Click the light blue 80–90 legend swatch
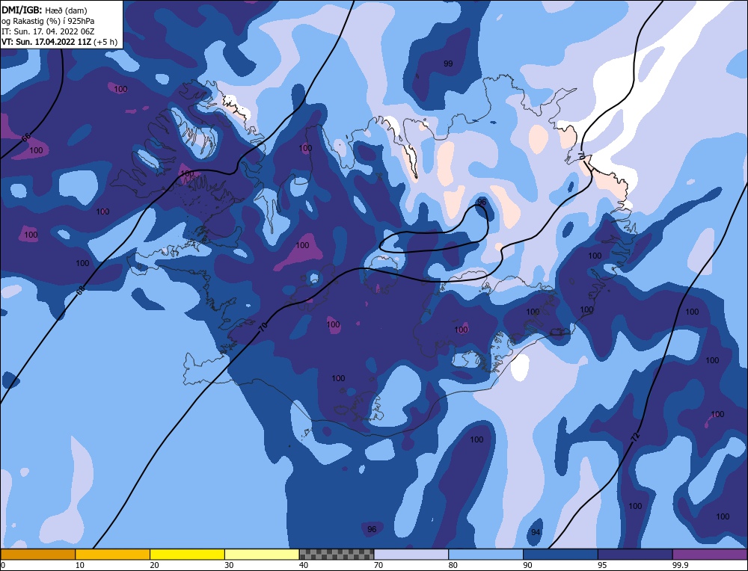Screen dimensions: 748x571 pos(485,554)
